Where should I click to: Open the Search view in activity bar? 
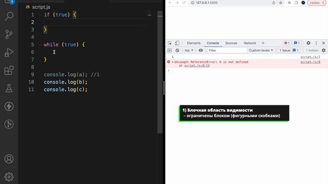click(x=9, y=16)
